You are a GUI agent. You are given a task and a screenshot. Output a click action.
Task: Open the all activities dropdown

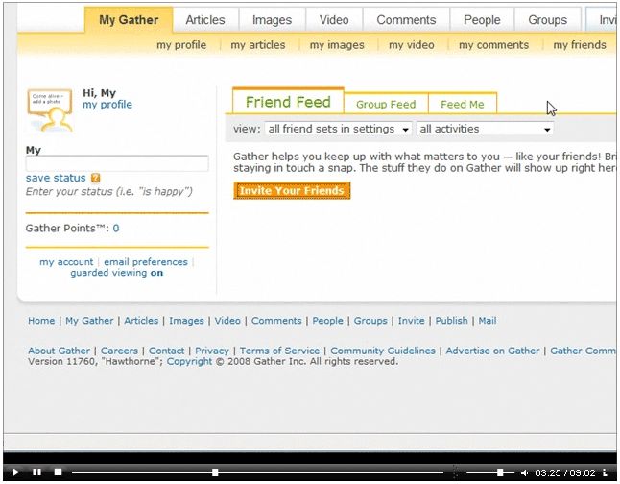tap(485, 129)
